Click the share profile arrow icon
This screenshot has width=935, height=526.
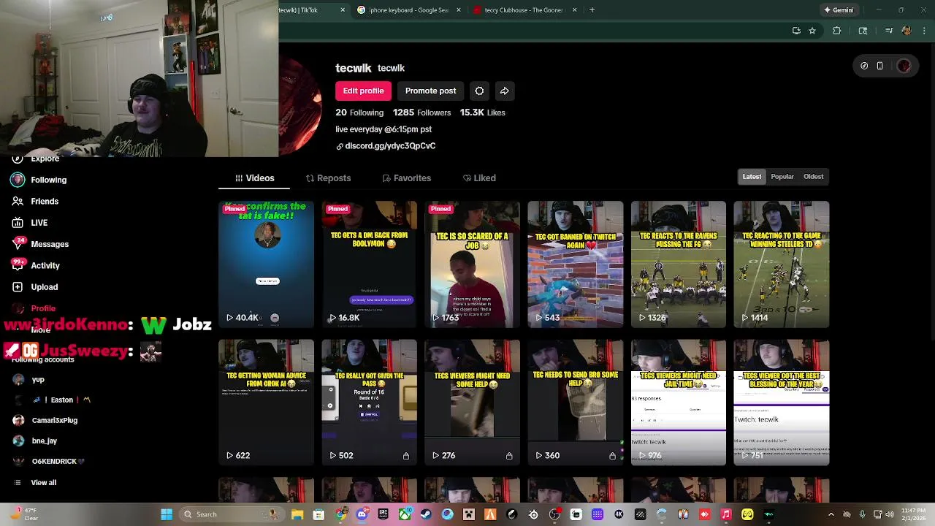[x=504, y=91]
